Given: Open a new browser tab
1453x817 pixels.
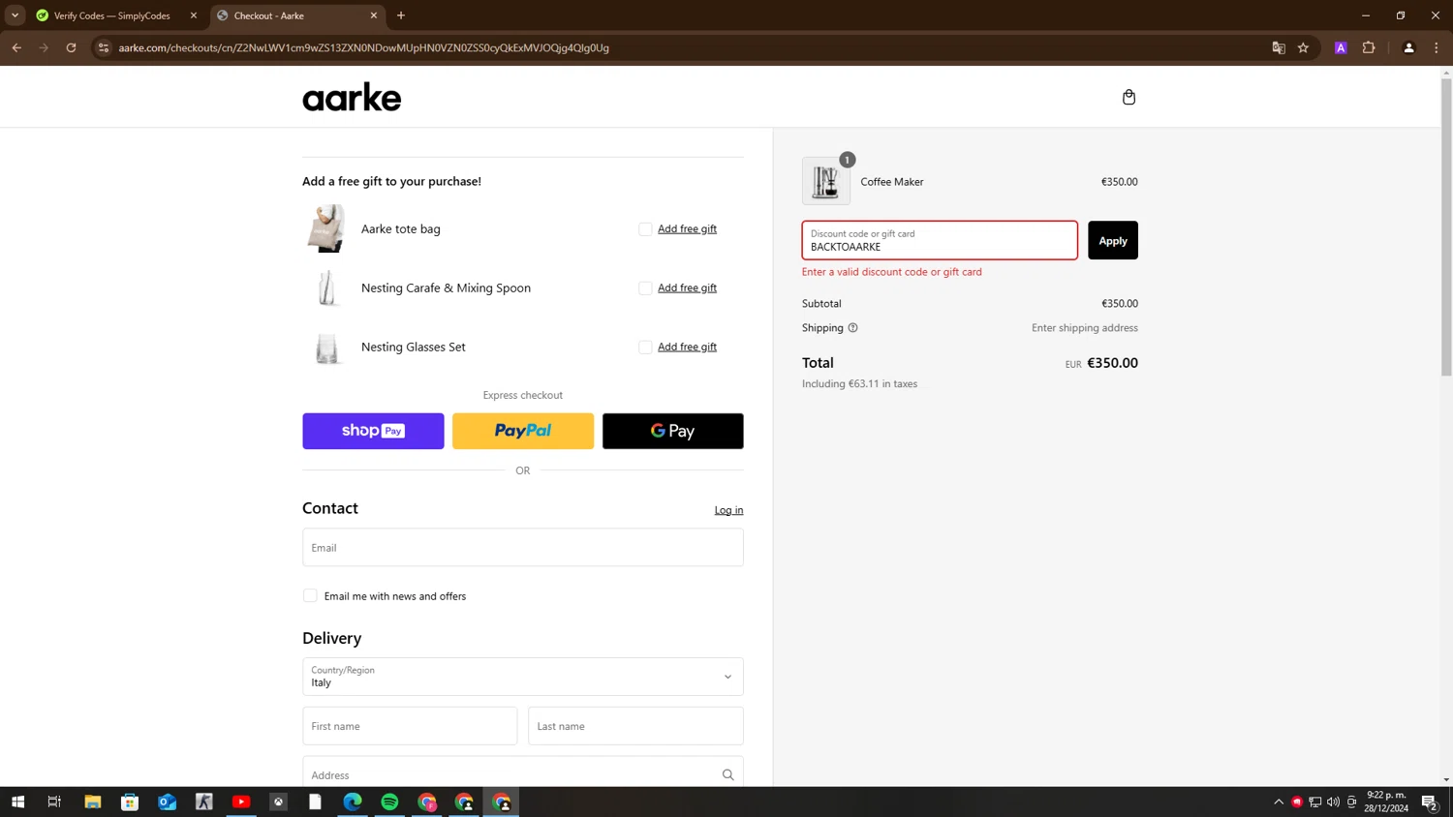Looking at the screenshot, I should pyautogui.click(x=401, y=15).
